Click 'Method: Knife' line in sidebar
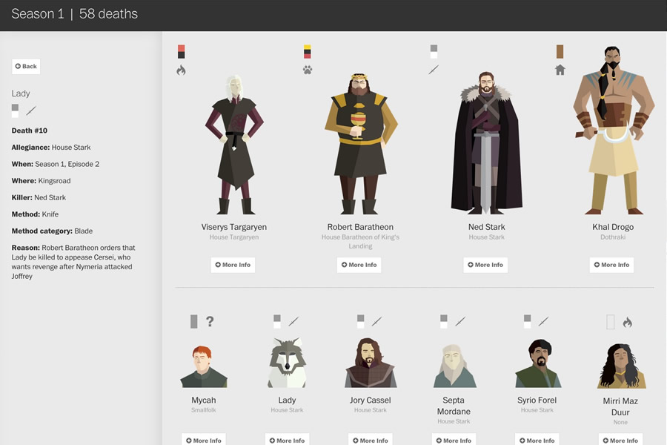Viewport: 667px width, 445px height. [x=35, y=214]
